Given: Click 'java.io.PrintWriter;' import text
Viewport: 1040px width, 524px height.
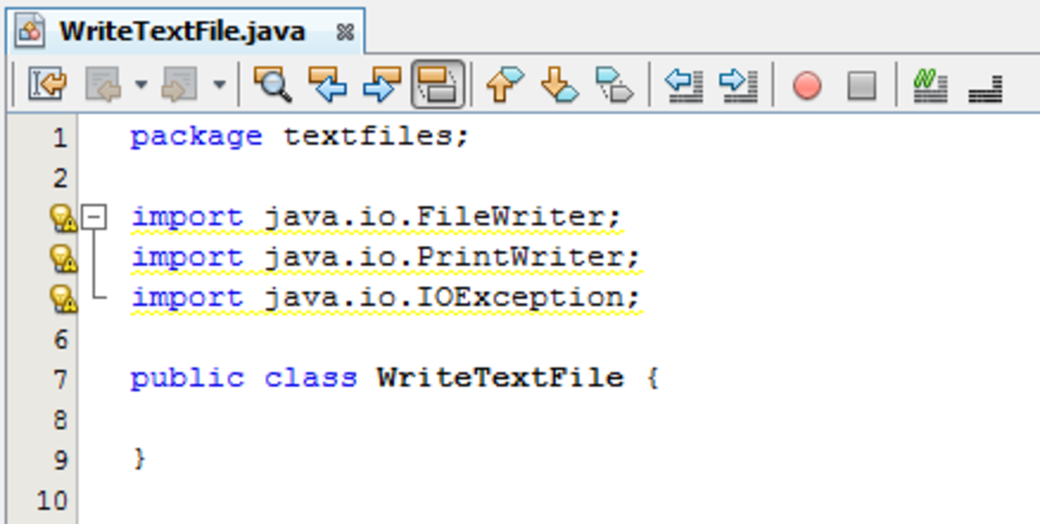Looking at the screenshot, I should 452,256.
